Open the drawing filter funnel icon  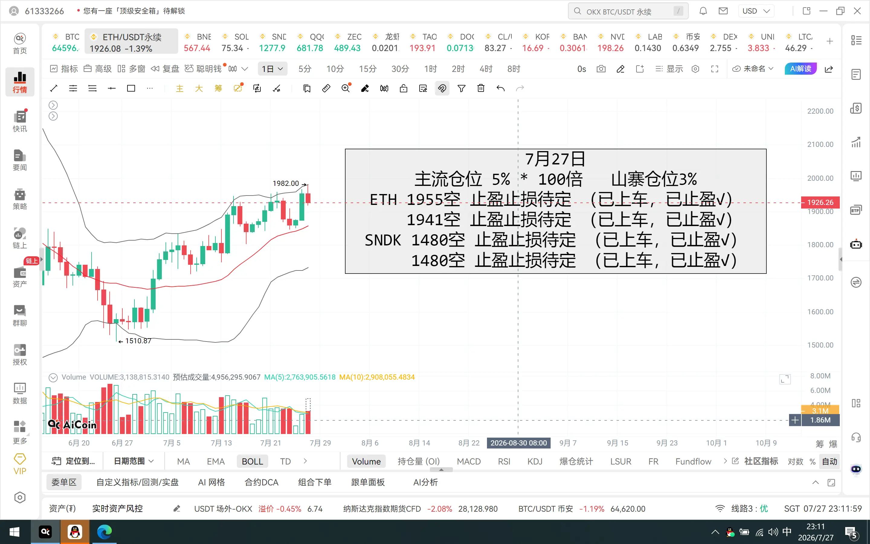[462, 88]
